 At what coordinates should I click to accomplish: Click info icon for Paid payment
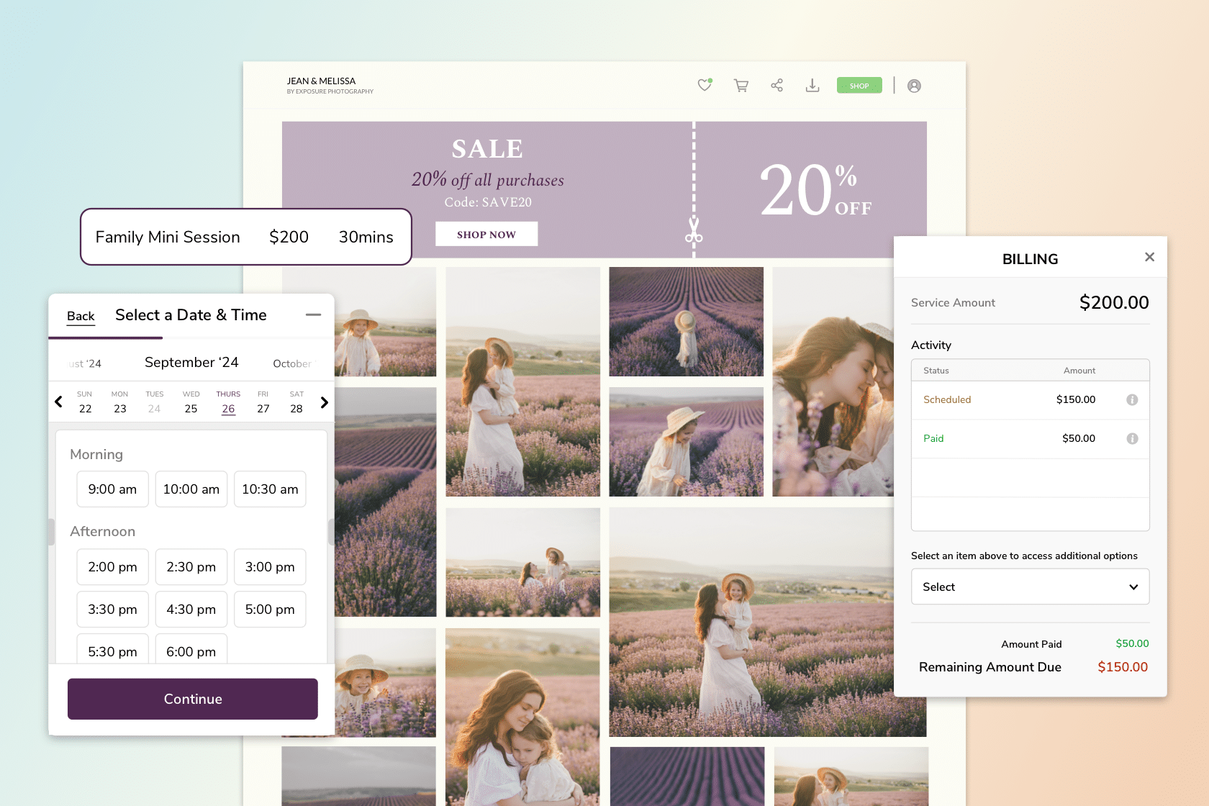(x=1132, y=439)
